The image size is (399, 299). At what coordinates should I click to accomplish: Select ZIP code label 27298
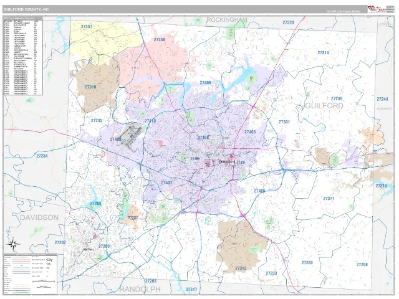[362, 265]
